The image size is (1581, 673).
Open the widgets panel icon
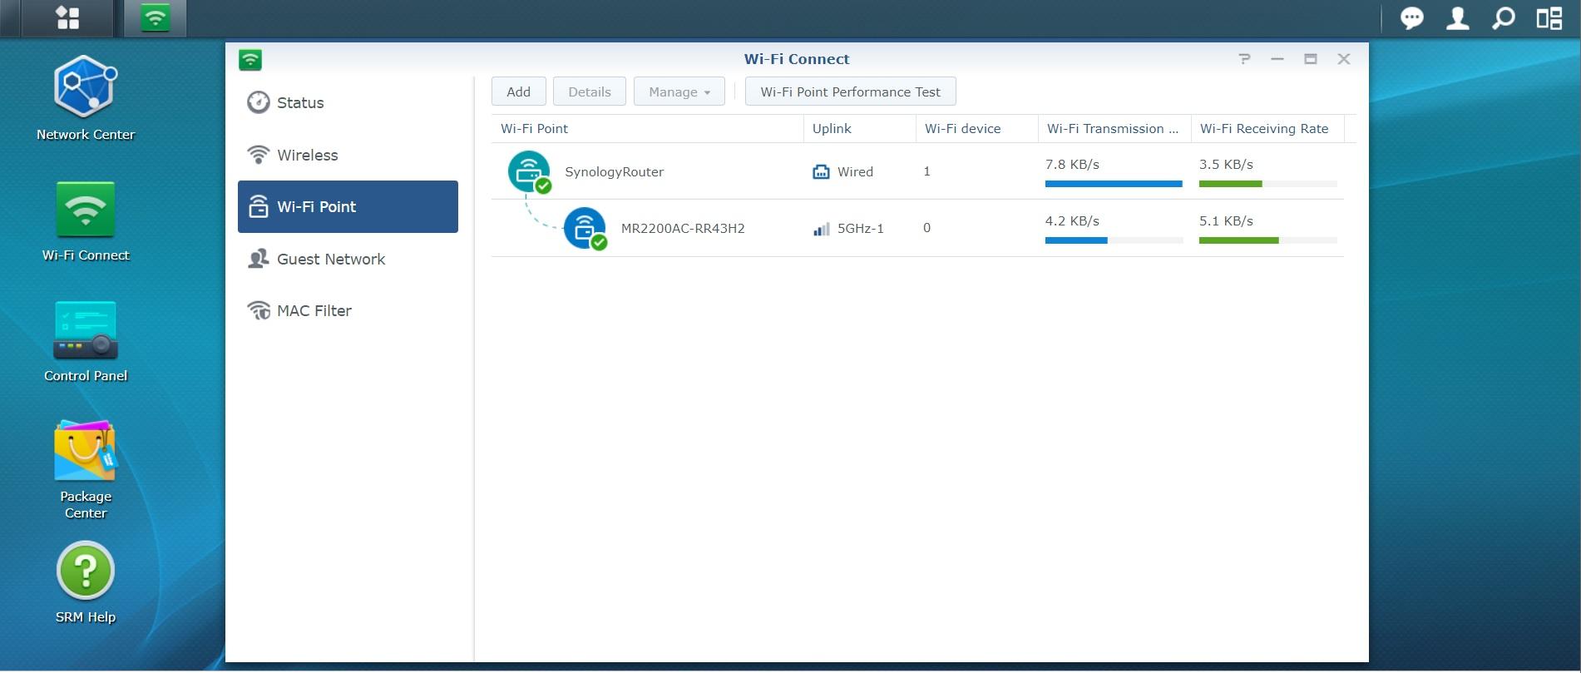[x=1549, y=17]
